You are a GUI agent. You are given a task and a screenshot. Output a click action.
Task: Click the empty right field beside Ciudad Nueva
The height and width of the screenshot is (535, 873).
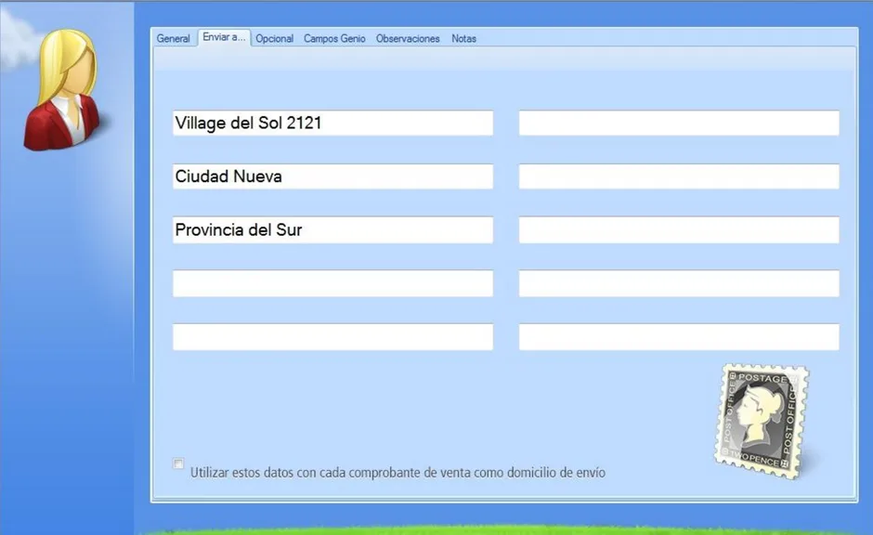click(x=679, y=176)
